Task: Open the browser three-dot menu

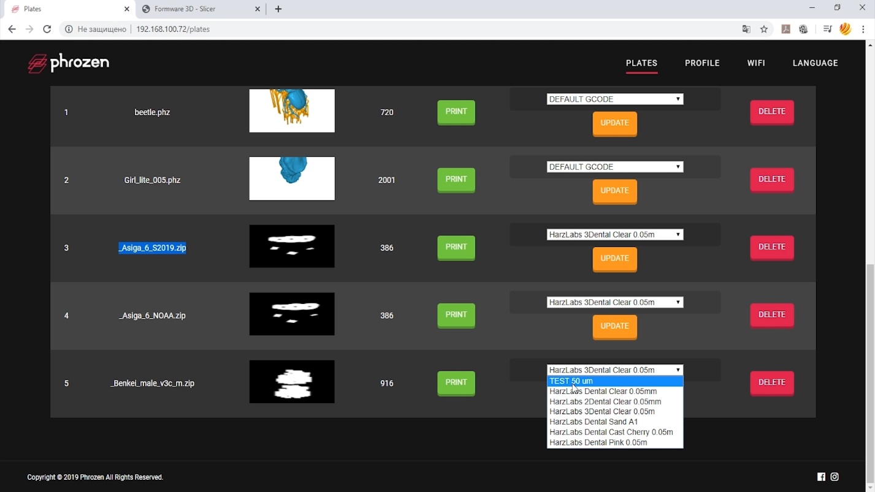Action: pyautogui.click(x=863, y=29)
